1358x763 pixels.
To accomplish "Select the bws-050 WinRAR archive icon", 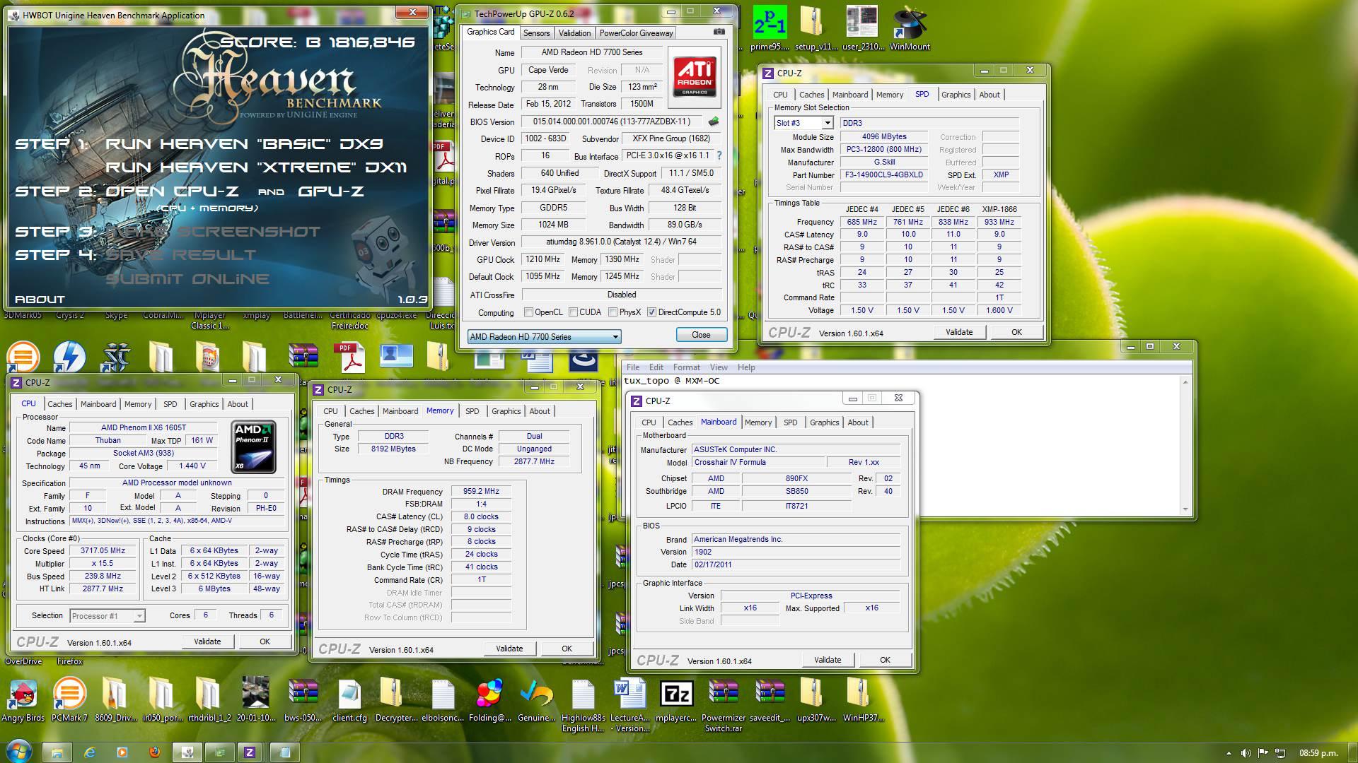I will (303, 700).
